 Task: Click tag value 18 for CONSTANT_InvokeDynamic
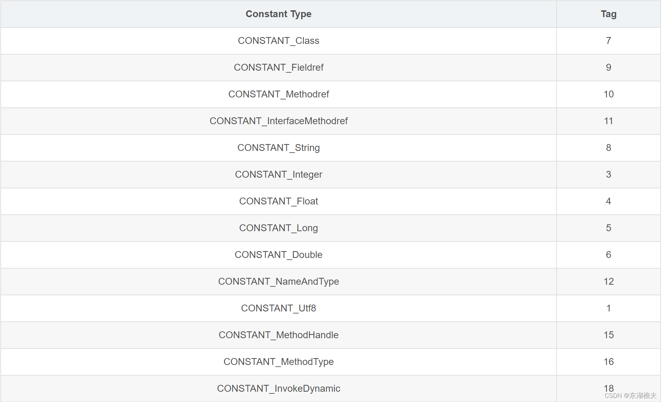pos(608,389)
